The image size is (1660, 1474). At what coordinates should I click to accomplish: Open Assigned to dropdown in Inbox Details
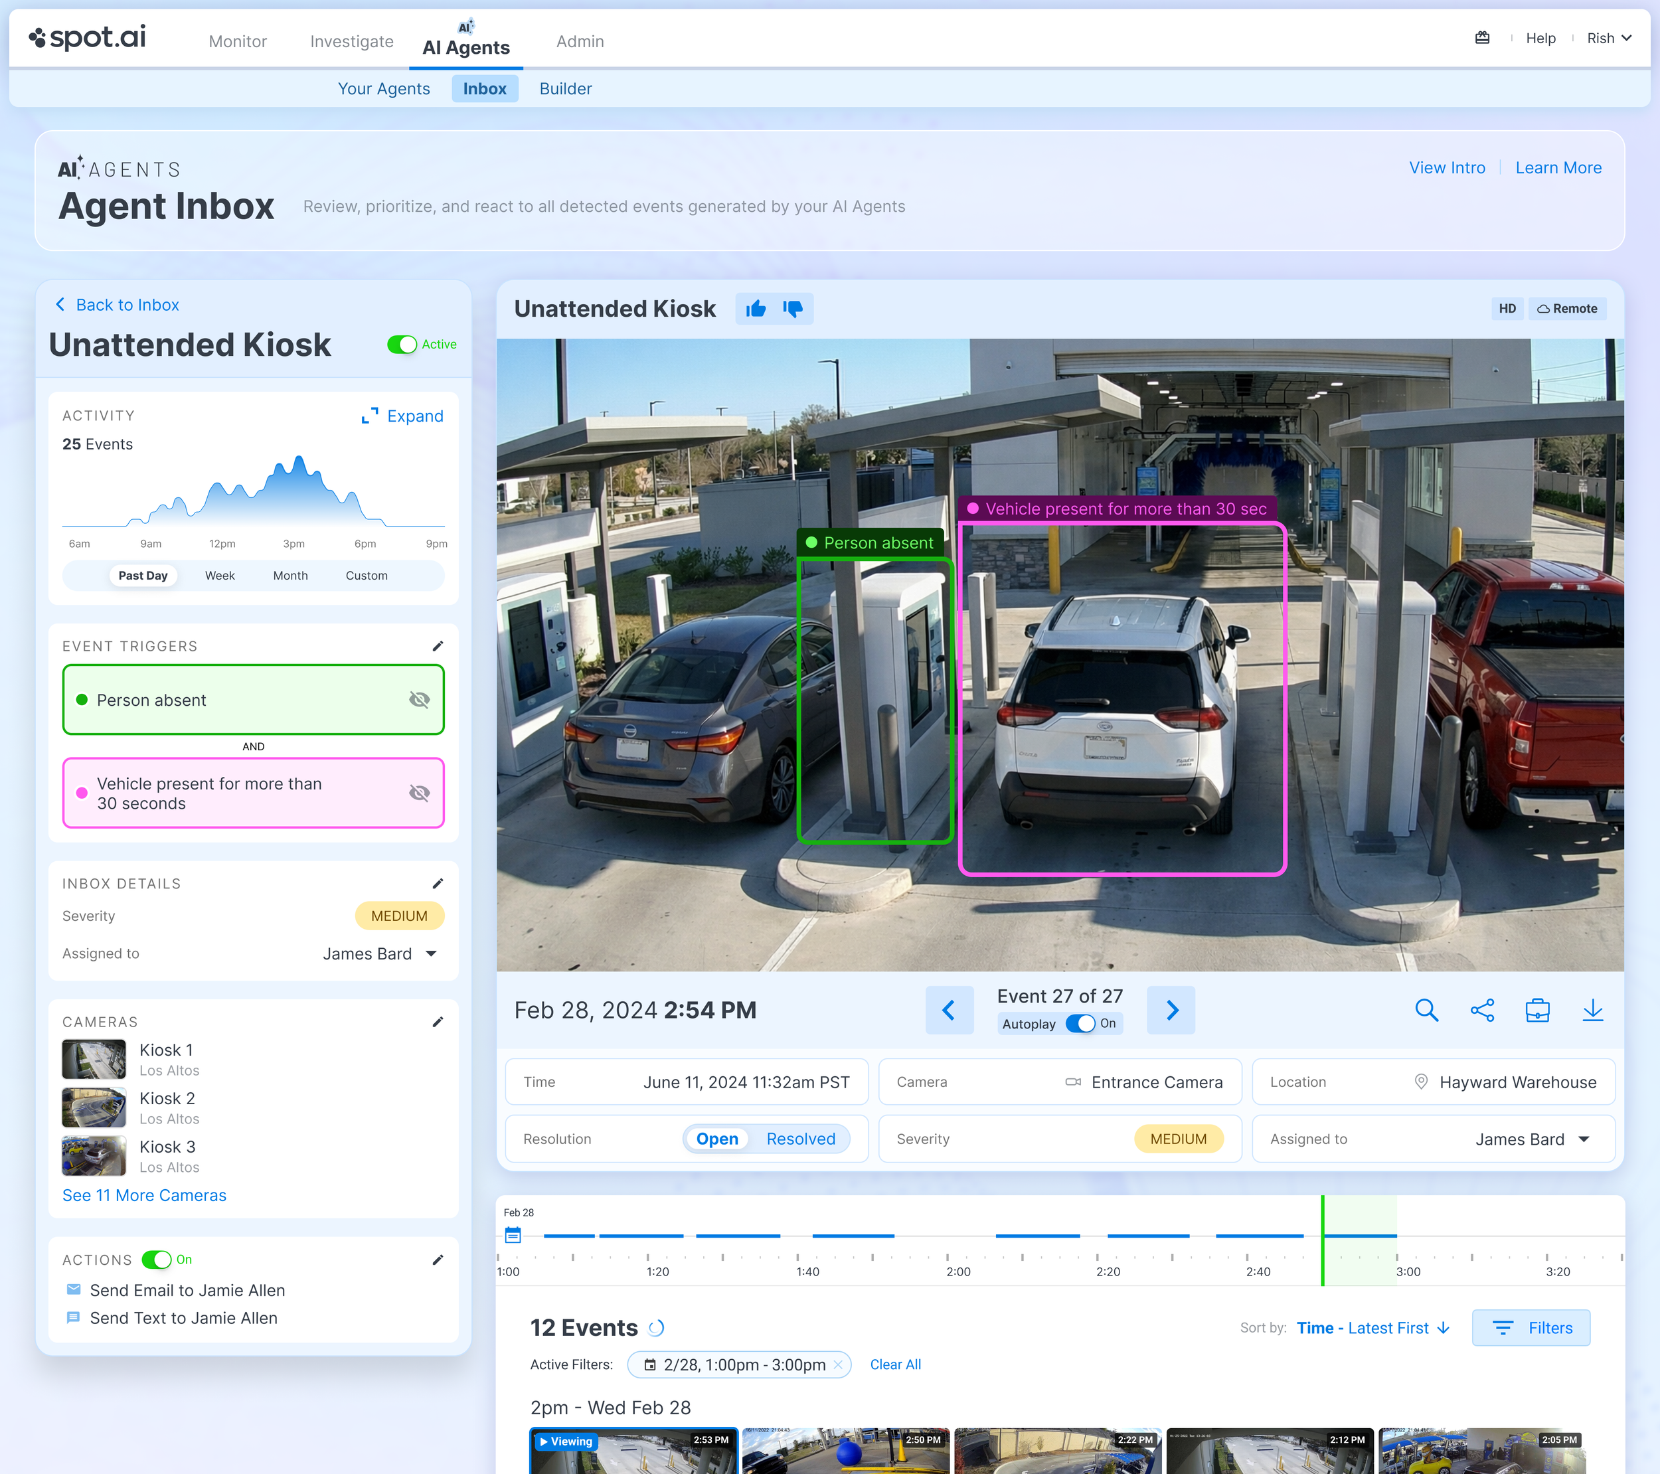431,953
